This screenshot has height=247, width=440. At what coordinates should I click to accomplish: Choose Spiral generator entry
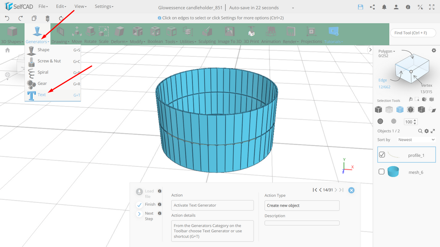click(x=53, y=73)
